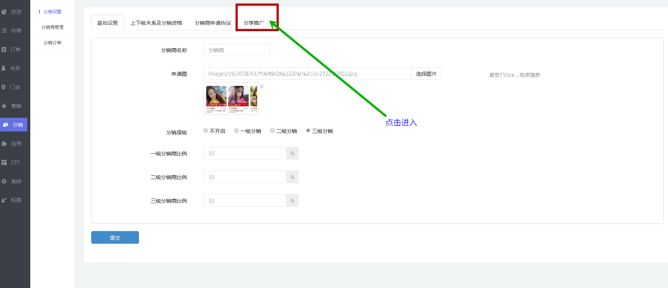This screenshot has width=668, height=288.
Task: Click the 申请图 field label
Action: coord(179,74)
